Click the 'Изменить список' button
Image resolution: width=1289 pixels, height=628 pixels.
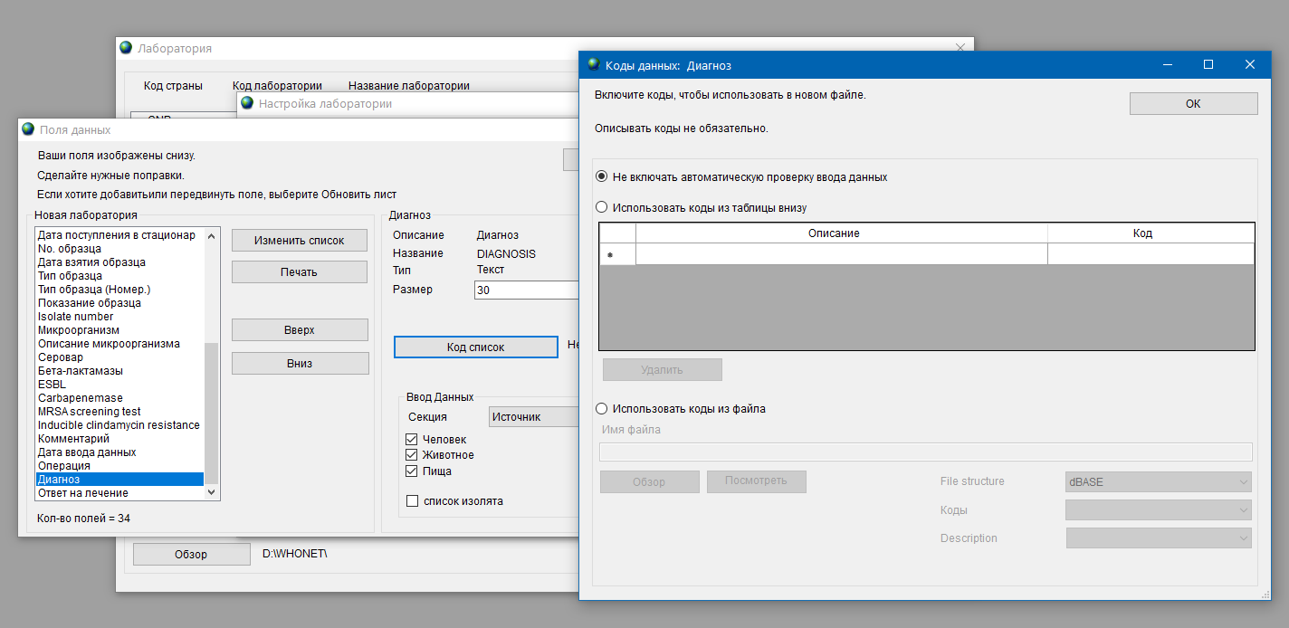click(x=300, y=241)
